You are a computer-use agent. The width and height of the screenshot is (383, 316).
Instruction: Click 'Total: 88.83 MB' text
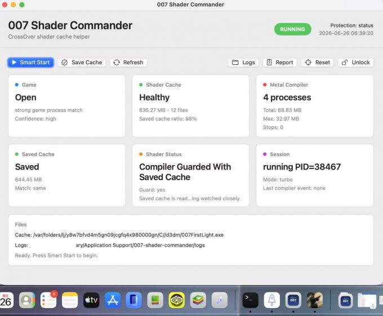[x=282, y=110]
